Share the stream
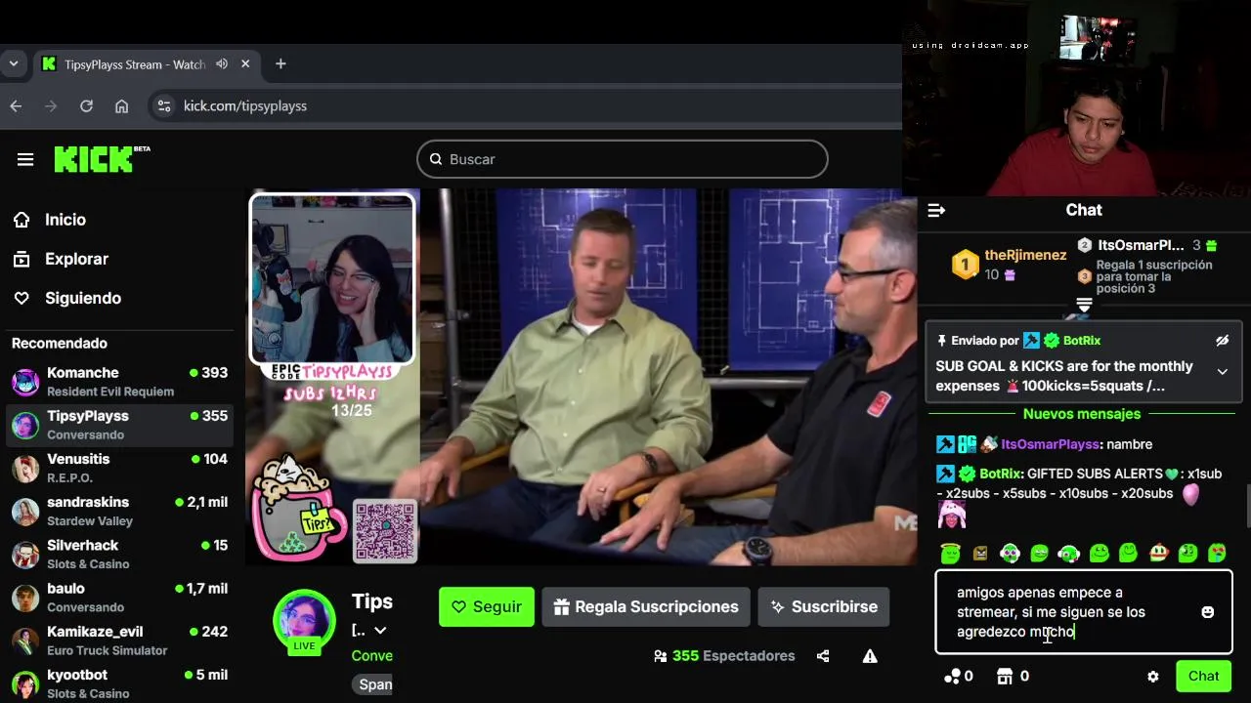 tap(823, 656)
